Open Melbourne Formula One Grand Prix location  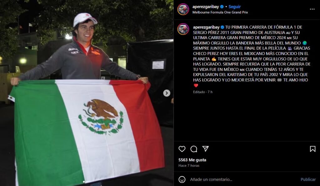(x=220, y=12)
